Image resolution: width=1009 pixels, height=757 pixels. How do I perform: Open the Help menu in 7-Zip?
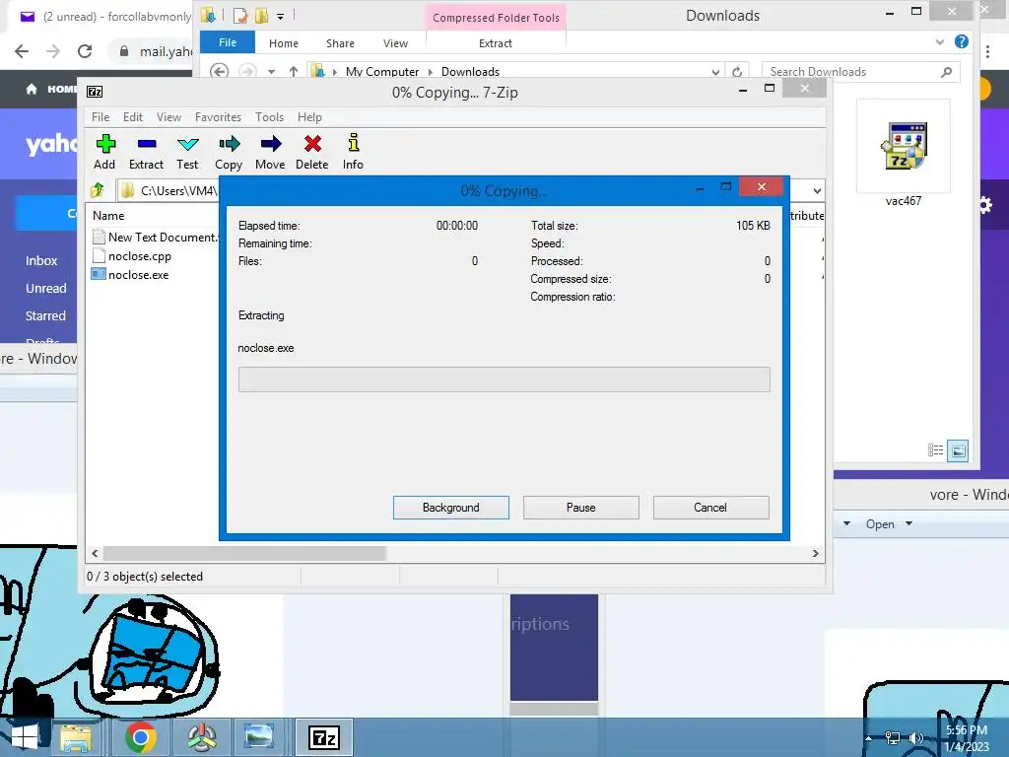click(309, 117)
